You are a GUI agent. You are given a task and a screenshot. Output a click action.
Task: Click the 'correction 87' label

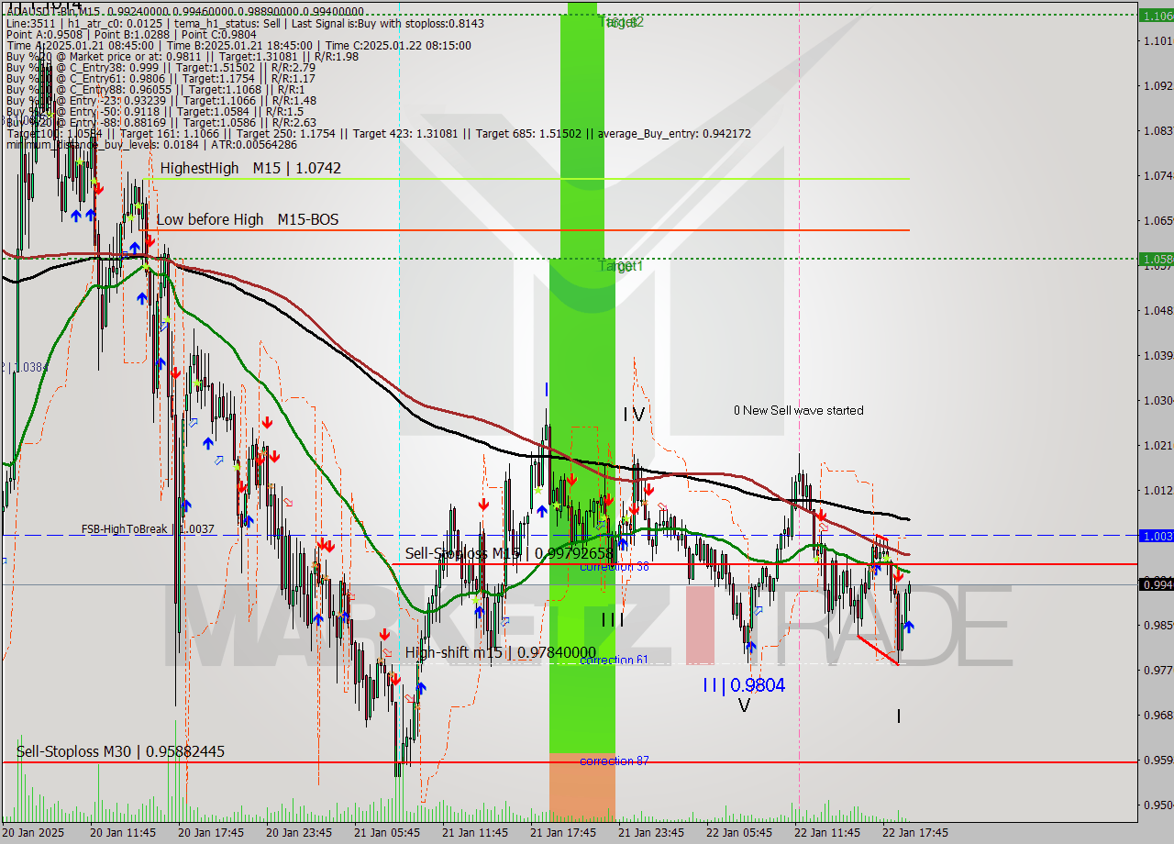point(615,761)
